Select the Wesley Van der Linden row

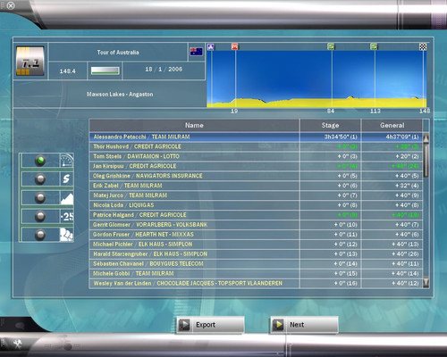pyautogui.click(x=256, y=283)
